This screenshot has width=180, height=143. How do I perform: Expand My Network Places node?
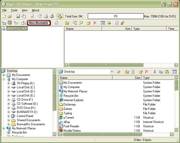tap(4, 128)
